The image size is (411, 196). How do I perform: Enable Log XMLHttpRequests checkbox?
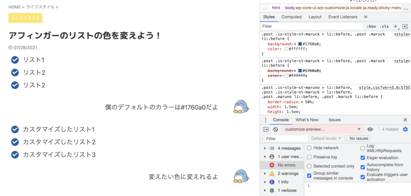point(363,148)
